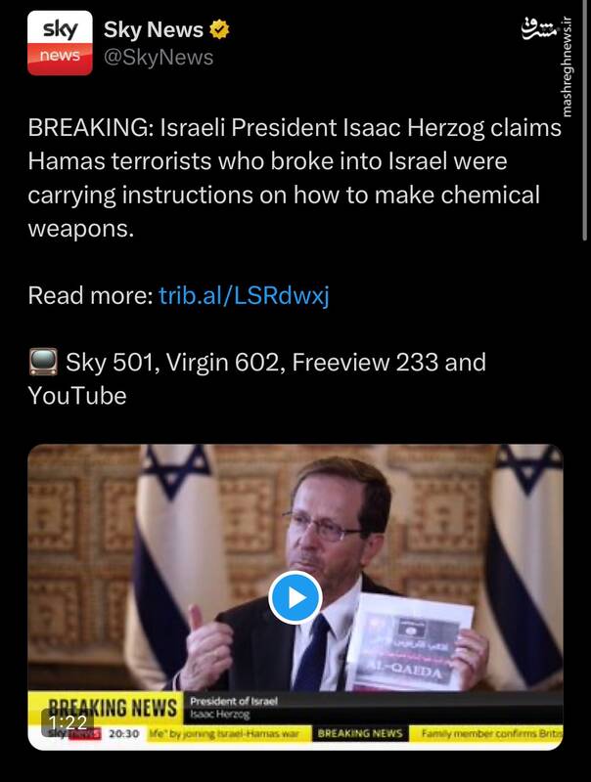Click the 1:22 video duration badge
This screenshot has width=591, height=782.
[x=68, y=721]
